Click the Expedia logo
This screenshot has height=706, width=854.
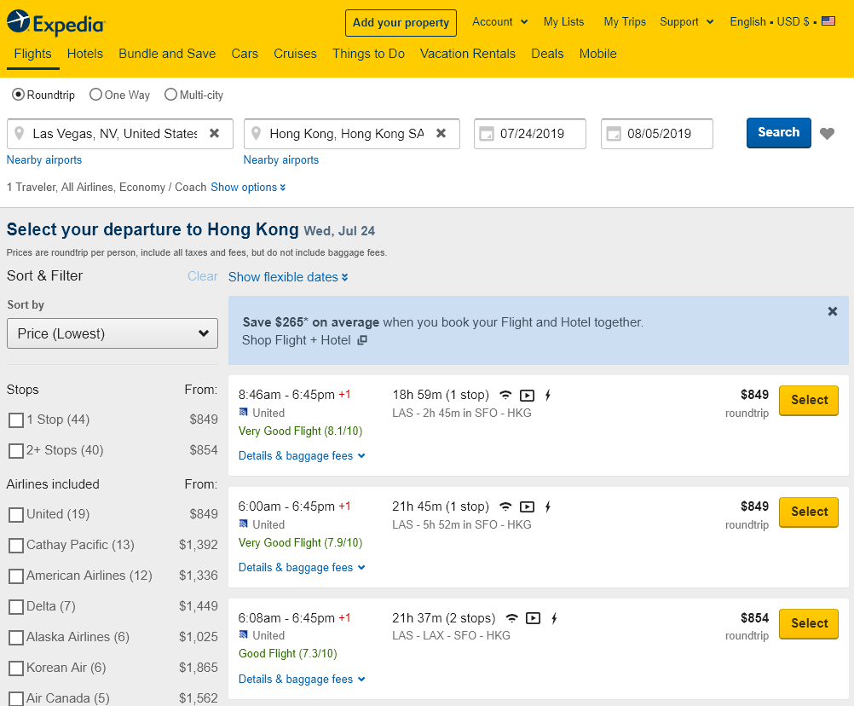pyautogui.click(x=55, y=22)
